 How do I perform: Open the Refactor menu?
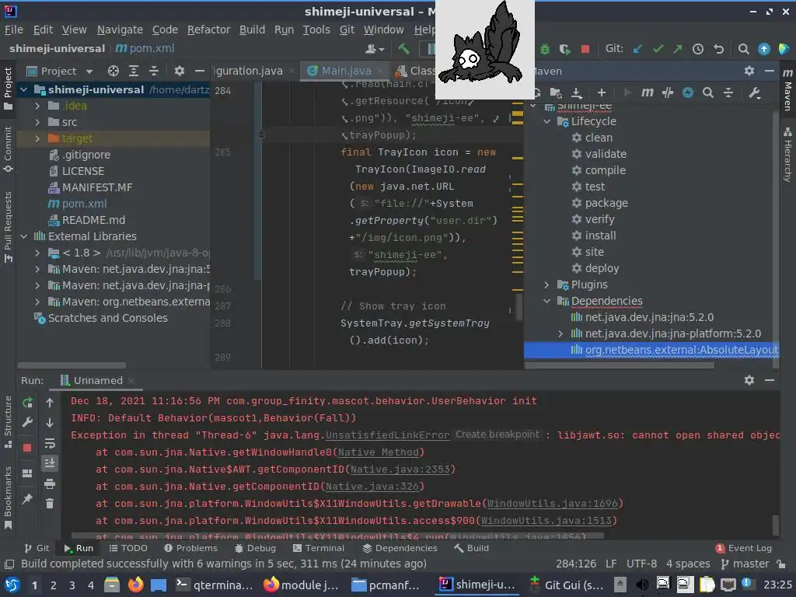pyautogui.click(x=208, y=30)
